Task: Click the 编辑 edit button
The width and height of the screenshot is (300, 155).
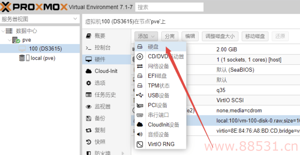Action: (x=190, y=36)
